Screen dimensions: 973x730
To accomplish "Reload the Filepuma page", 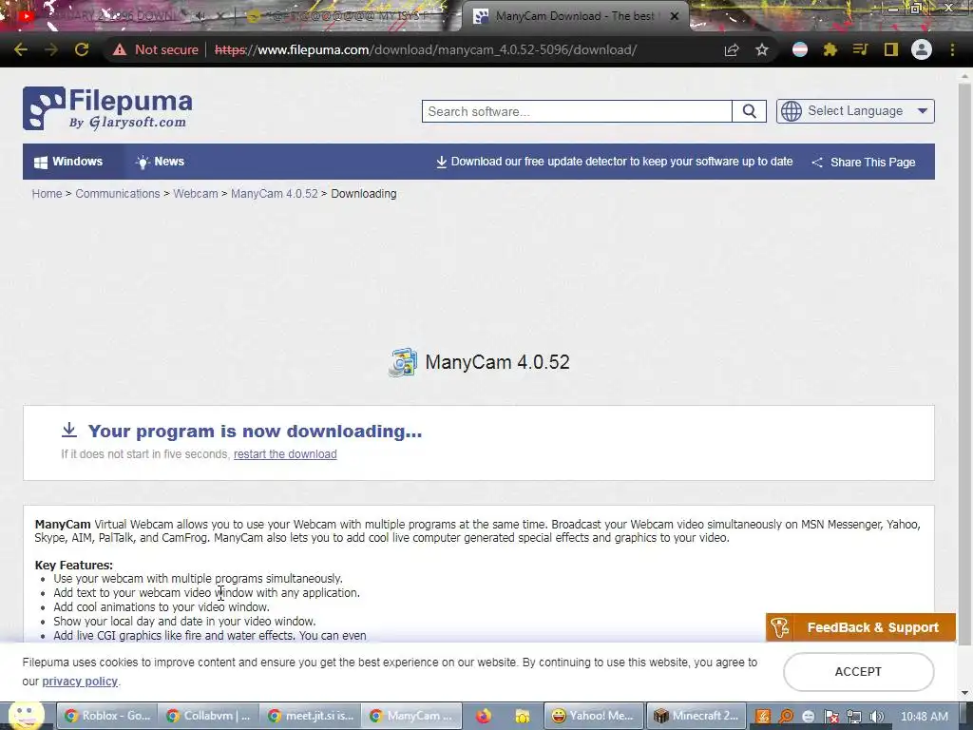I will coord(82,49).
